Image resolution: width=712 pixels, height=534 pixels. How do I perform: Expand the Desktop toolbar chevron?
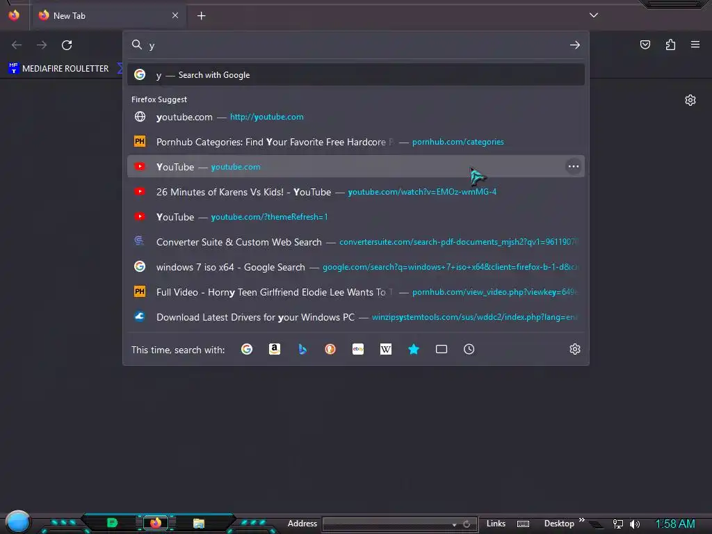point(582,519)
